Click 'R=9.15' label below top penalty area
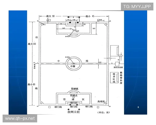This screenshot has height=125, width=156. click(x=67, y=36)
